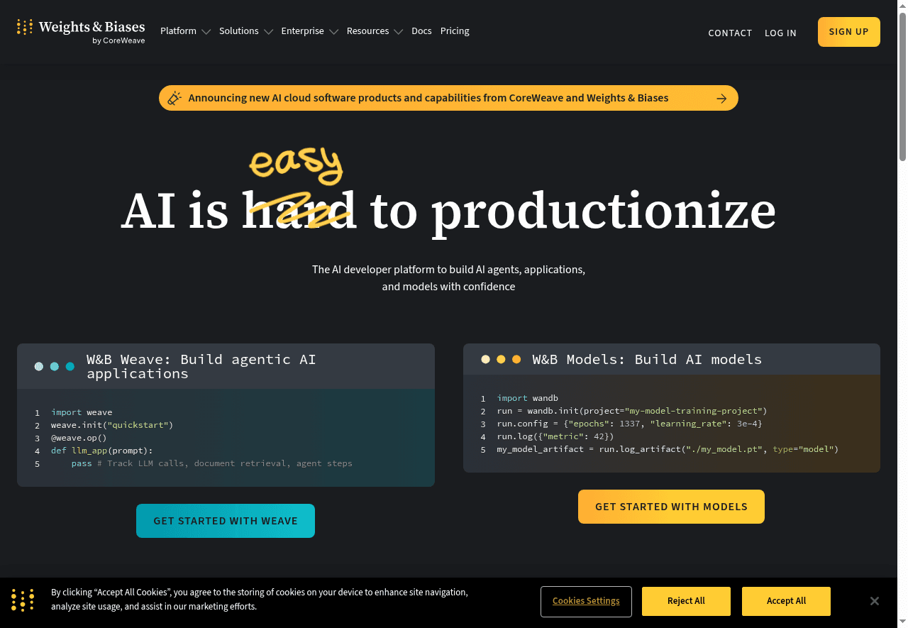Click the Weights & Biases logo
This screenshot has width=908, height=628.
pos(81,31)
